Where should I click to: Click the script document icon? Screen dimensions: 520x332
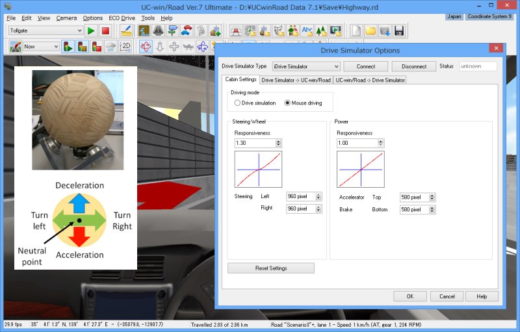[201, 31]
